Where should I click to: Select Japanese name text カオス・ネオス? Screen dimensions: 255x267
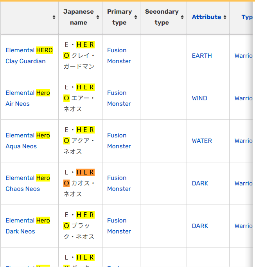pyautogui.click(x=79, y=189)
